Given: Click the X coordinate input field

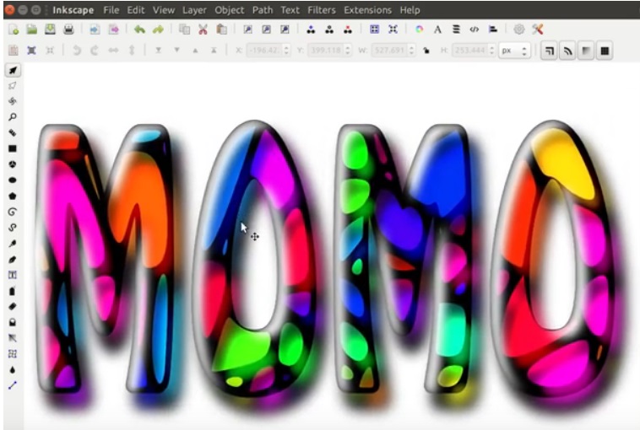Looking at the screenshot, I should 265,51.
